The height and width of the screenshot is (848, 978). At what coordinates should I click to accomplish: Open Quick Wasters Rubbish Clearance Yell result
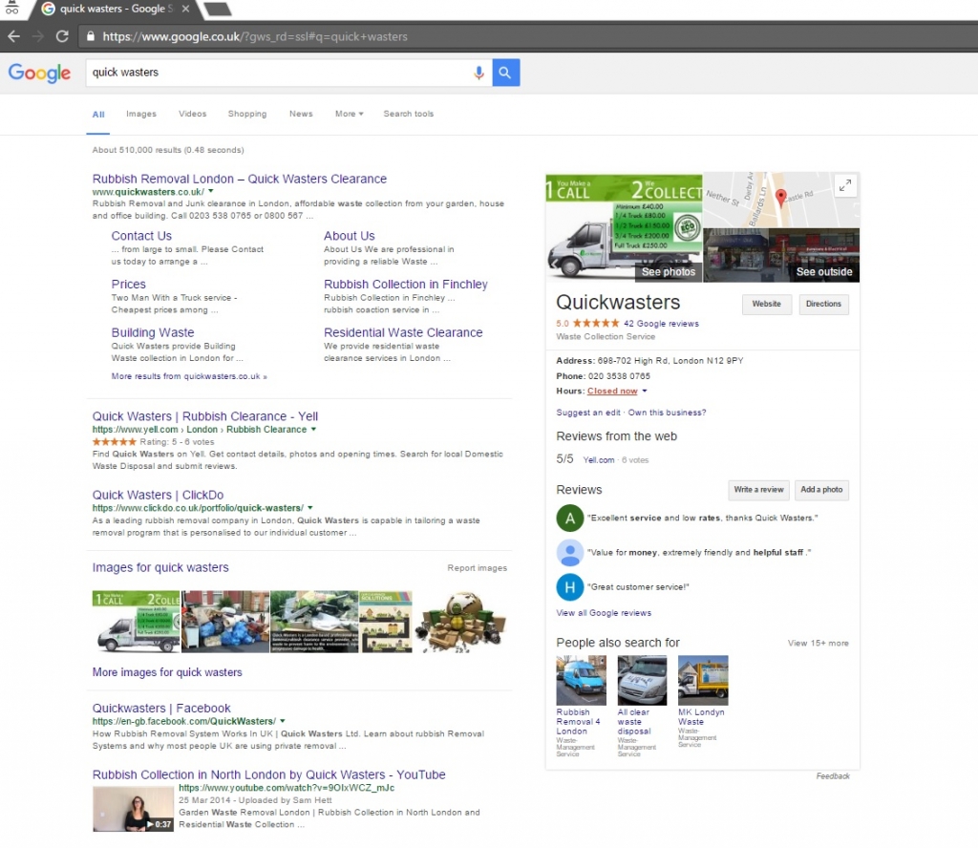tap(205, 416)
